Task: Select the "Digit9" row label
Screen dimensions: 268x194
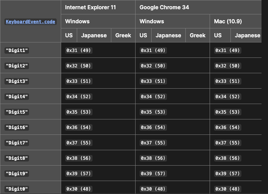Action: tap(17, 174)
